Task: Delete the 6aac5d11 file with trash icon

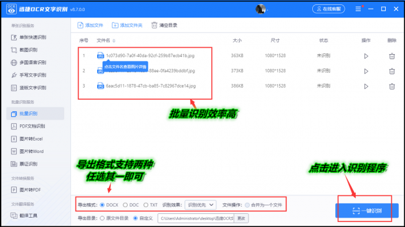Action: pos(392,86)
